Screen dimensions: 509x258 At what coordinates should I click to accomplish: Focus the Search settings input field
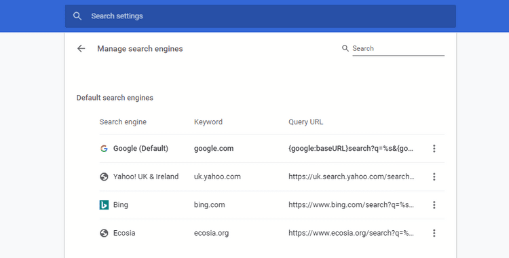[x=261, y=16]
